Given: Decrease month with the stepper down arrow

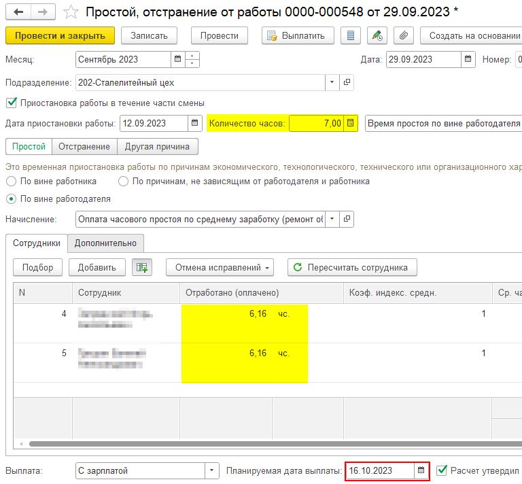Looking at the screenshot, I should 192,63.
